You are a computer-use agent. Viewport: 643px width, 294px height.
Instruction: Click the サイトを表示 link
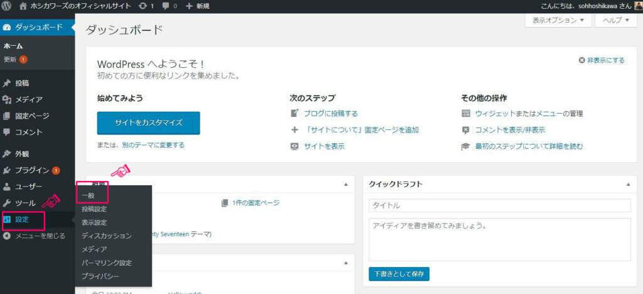325,146
